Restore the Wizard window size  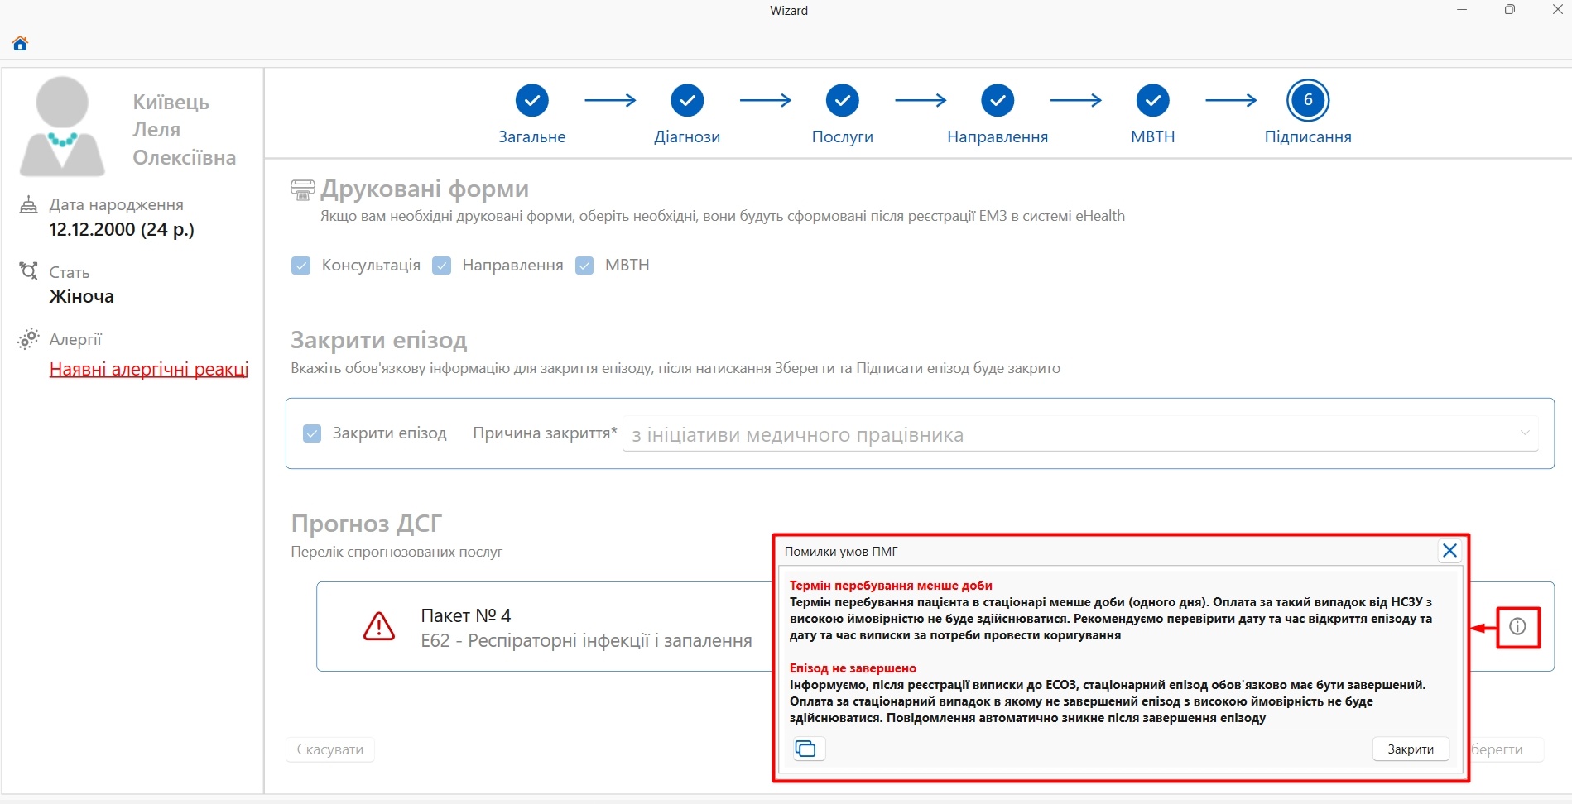[x=1510, y=10]
